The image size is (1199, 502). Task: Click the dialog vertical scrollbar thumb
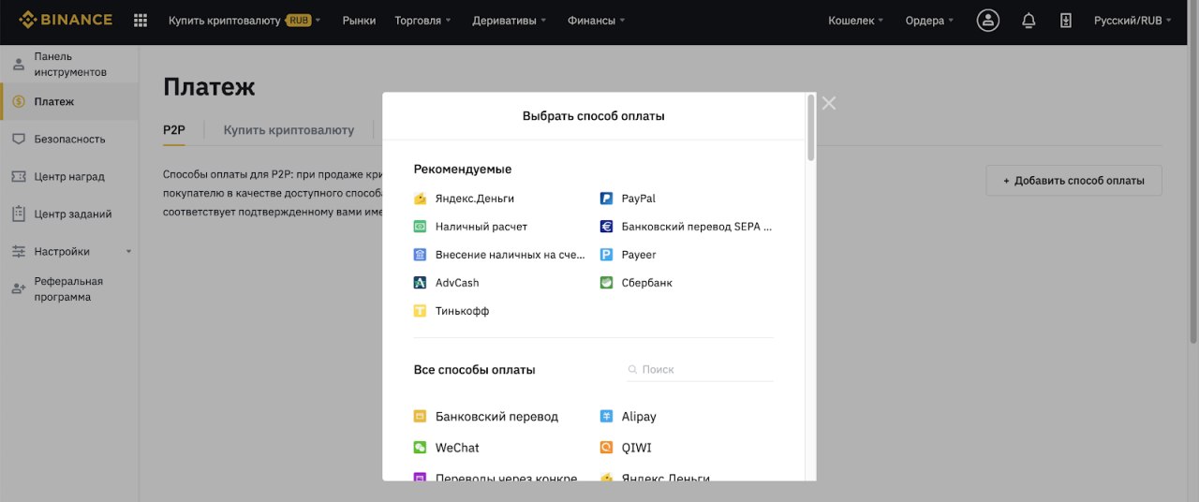click(x=811, y=127)
